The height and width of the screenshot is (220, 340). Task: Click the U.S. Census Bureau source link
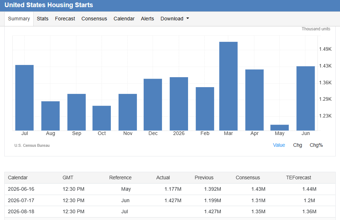click(32, 145)
